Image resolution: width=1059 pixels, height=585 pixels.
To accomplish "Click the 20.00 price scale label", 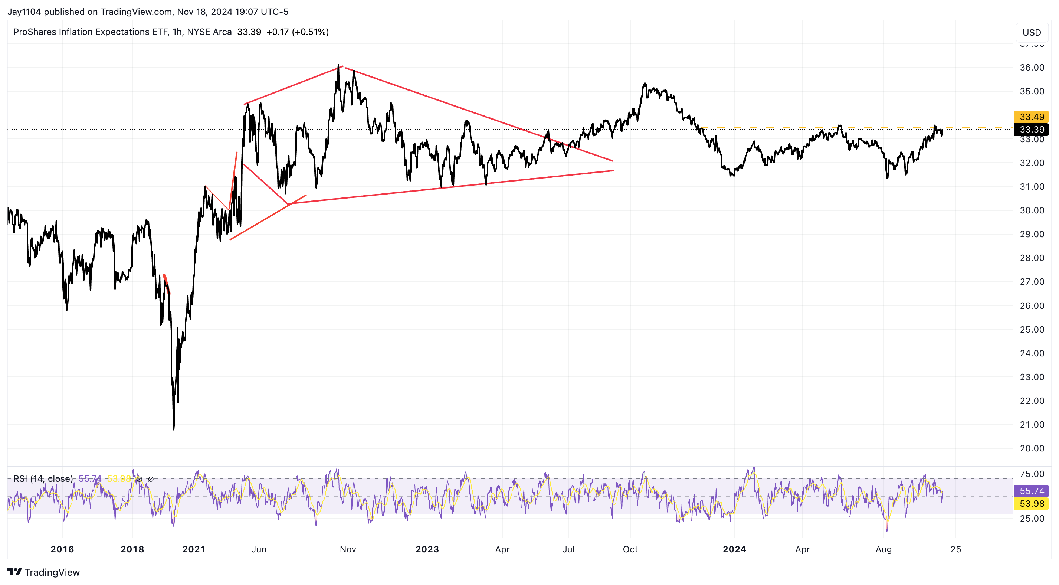I will coord(1032,448).
